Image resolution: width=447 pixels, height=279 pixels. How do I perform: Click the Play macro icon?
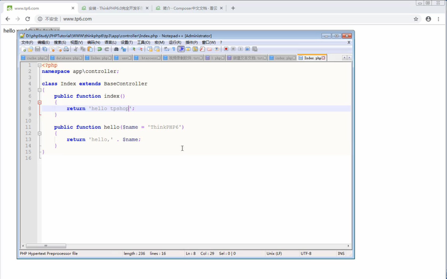241,49
